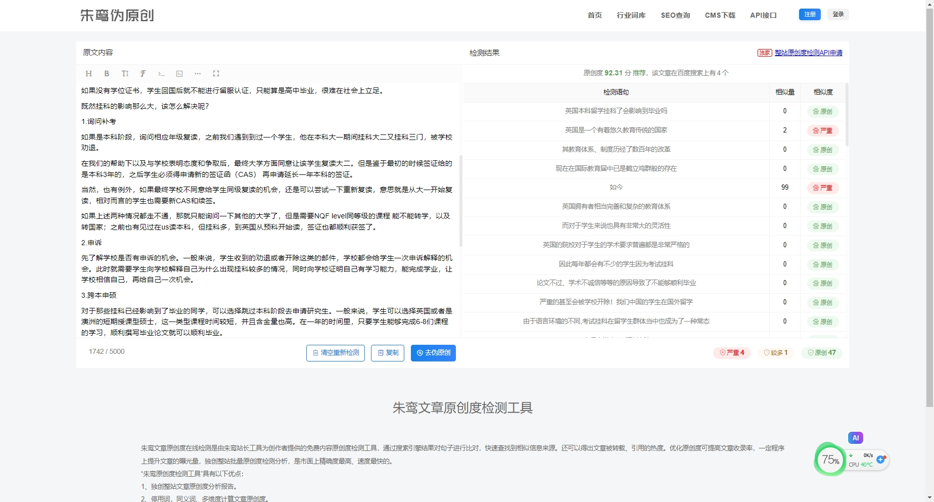Insert inline code with prompt icon

tap(161, 73)
